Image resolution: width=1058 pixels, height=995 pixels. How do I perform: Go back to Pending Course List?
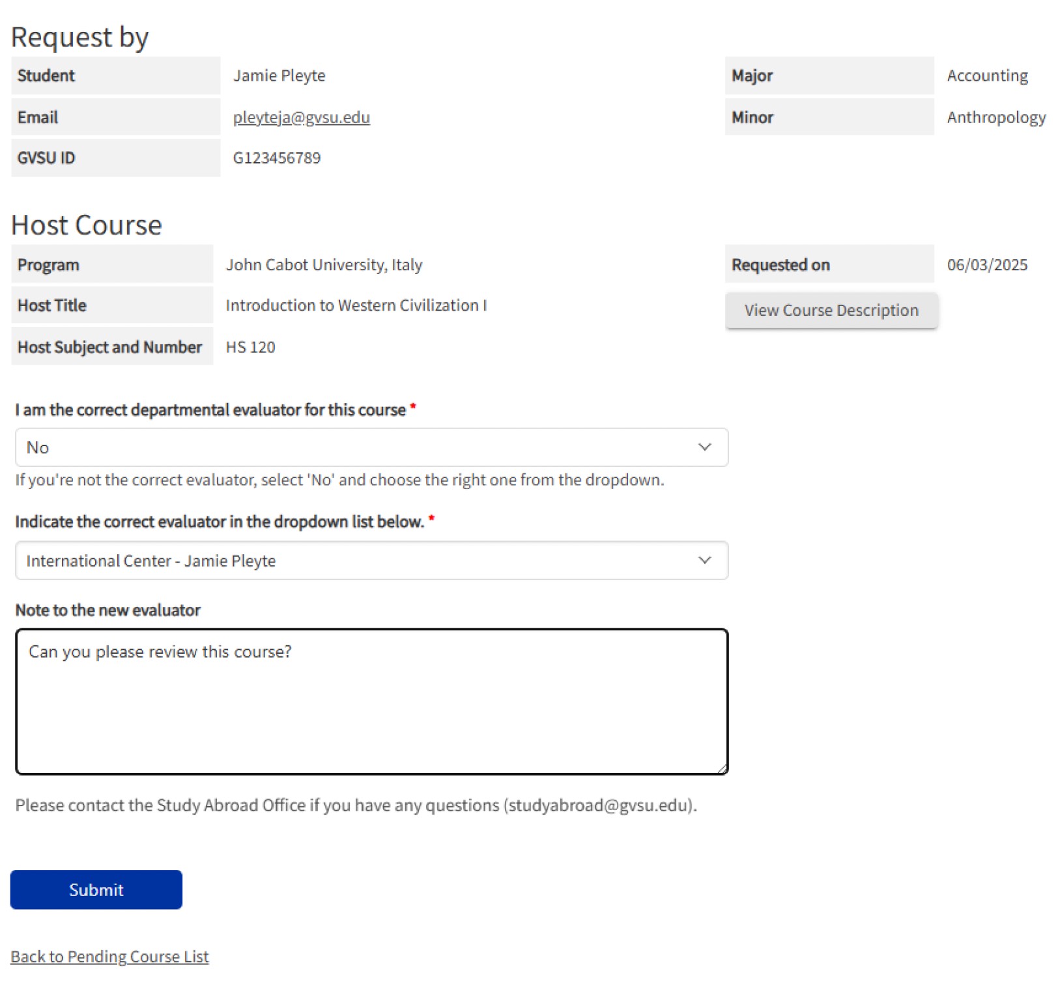[x=109, y=957]
